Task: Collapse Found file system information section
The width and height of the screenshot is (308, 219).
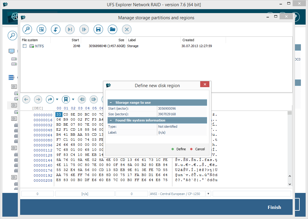Action: [x=110, y=120]
